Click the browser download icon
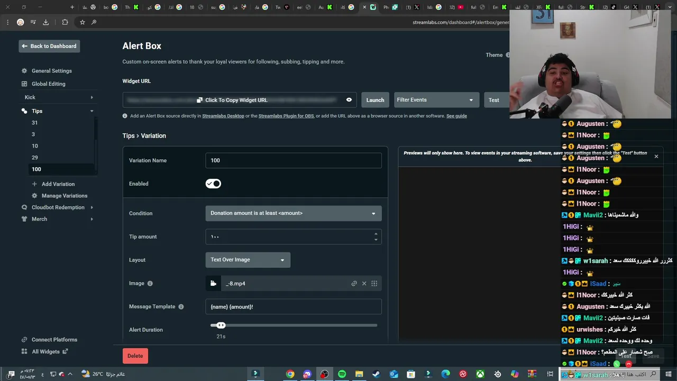This screenshot has width=677, height=381. coord(45,22)
